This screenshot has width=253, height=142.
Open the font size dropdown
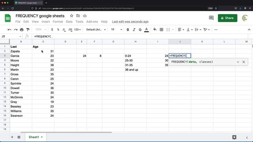[x=117, y=30]
